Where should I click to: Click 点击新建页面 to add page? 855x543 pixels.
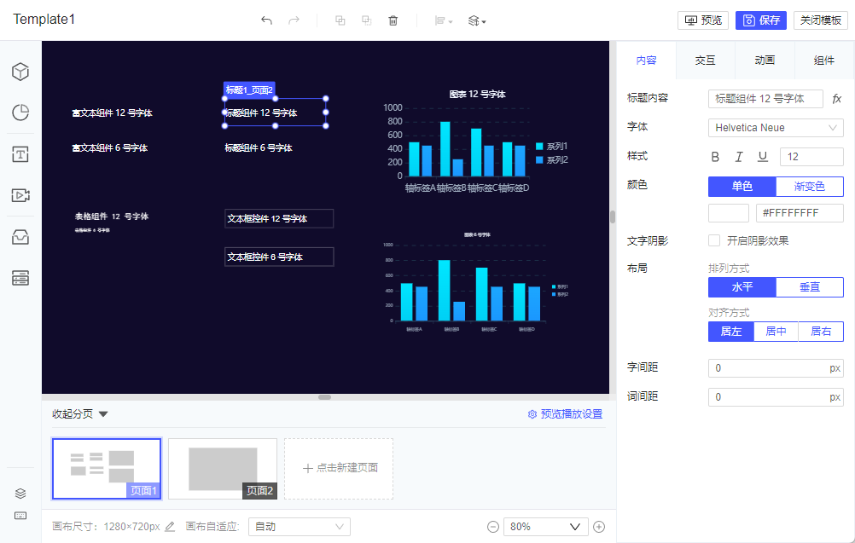(x=339, y=468)
